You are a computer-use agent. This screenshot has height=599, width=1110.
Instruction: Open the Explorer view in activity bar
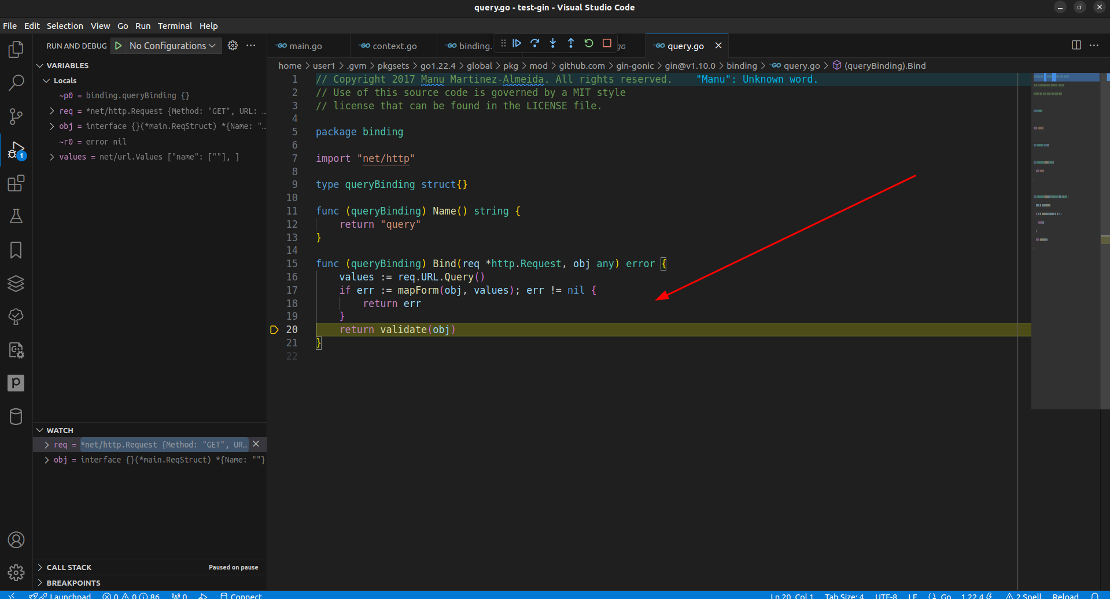pyautogui.click(x=16, y=50)
